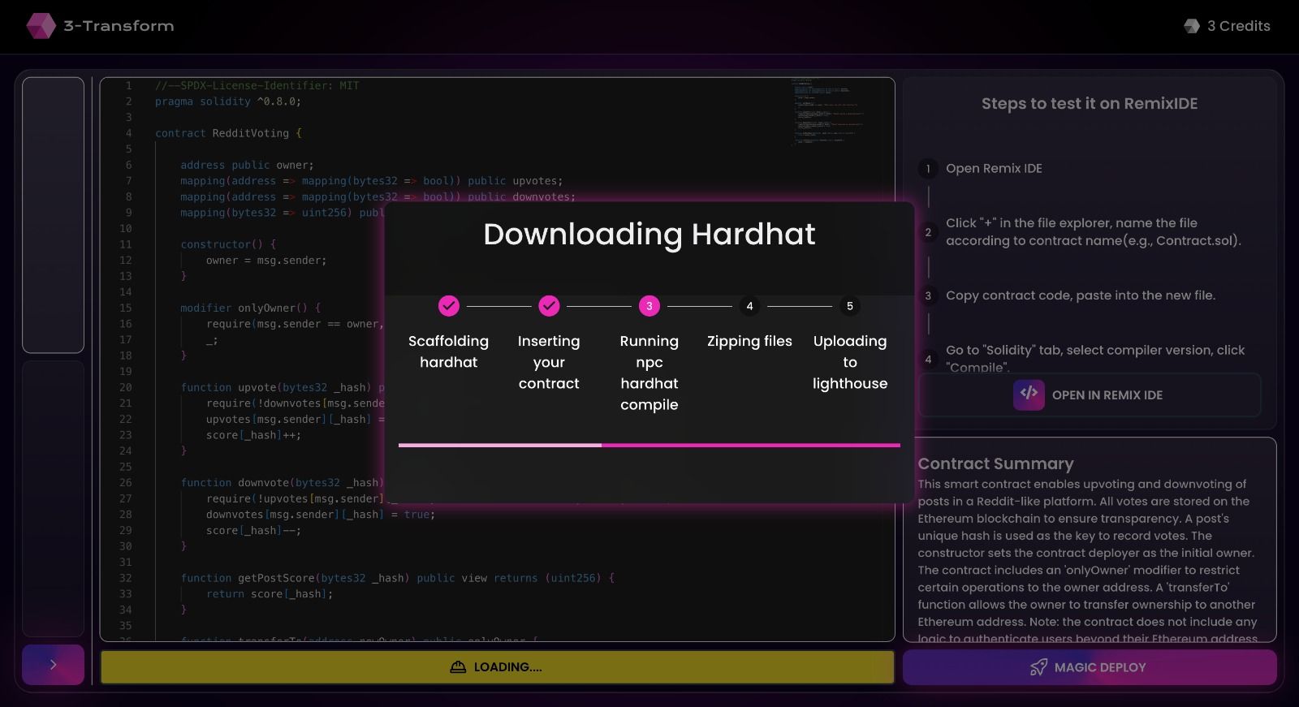Viewport: 1299px width, 707px height.
Task: Click the rocket icon on Magic Deploy
Action: click(x=1038, y=667)
